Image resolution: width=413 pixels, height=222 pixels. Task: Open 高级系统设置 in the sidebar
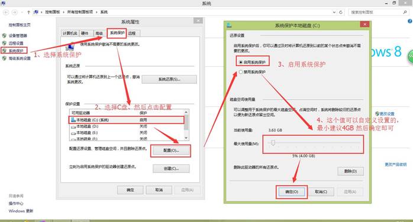tap(20, 58)
